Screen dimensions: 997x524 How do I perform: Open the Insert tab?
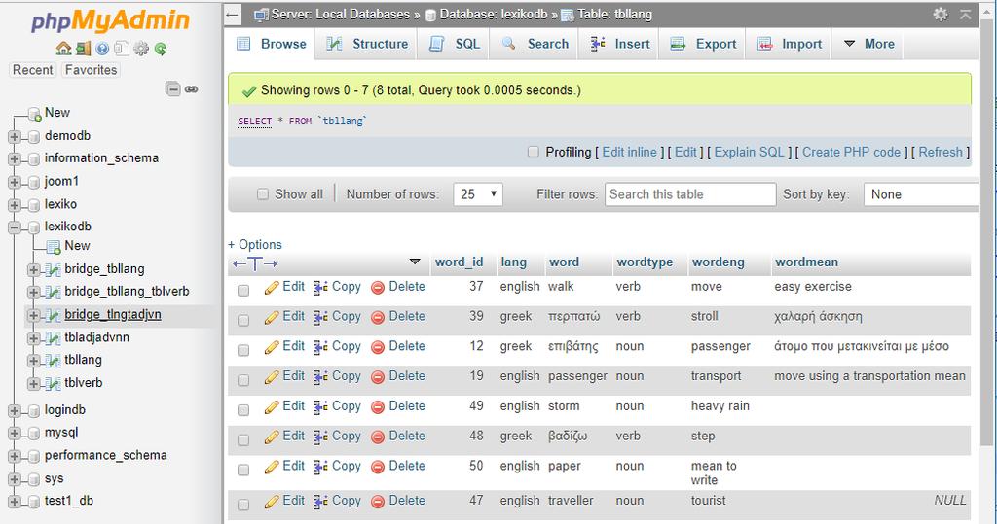pos(620,44)
